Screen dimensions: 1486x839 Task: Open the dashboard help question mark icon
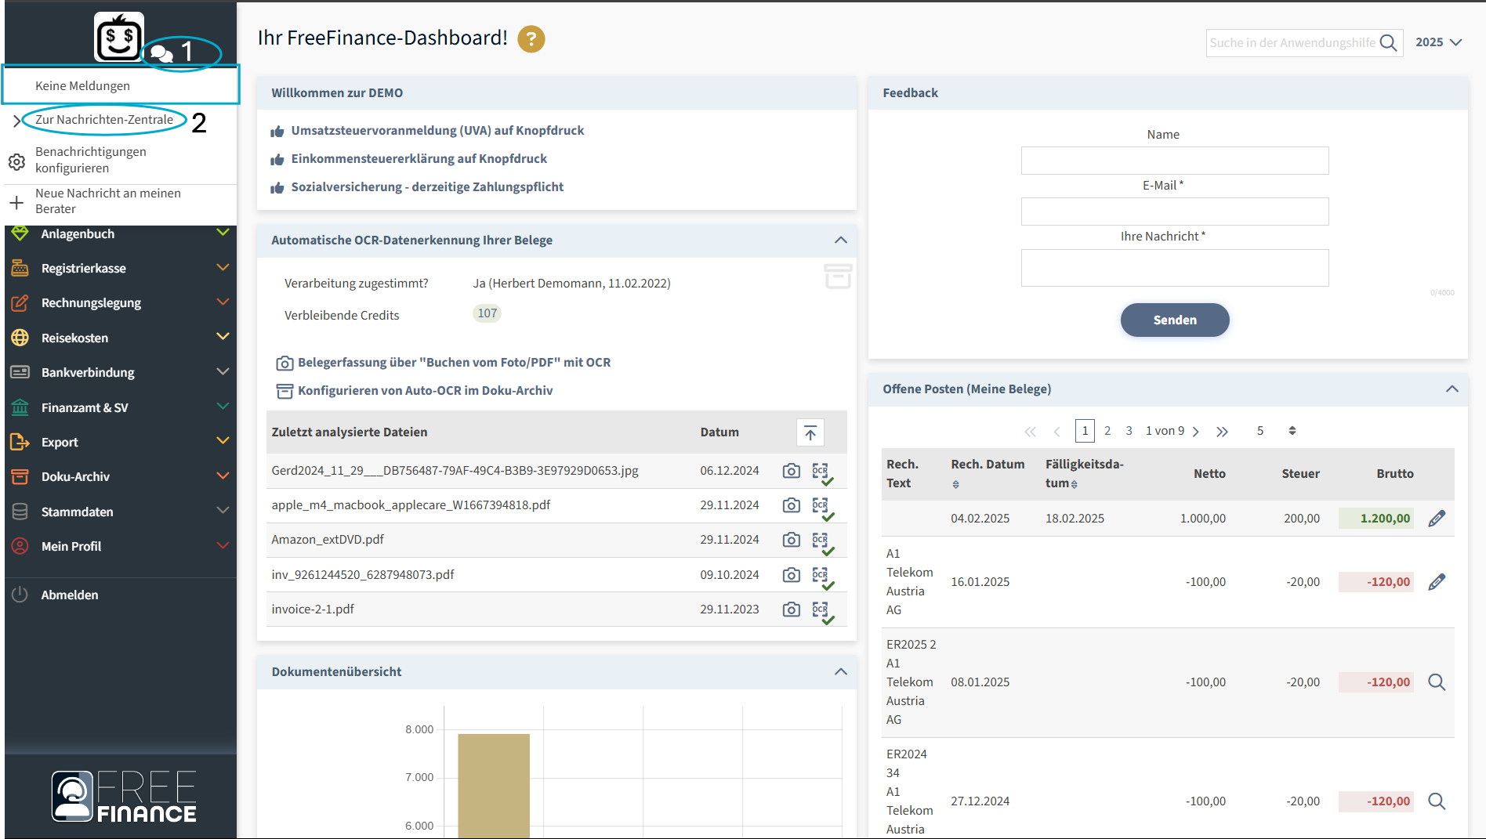pos(531,39)
